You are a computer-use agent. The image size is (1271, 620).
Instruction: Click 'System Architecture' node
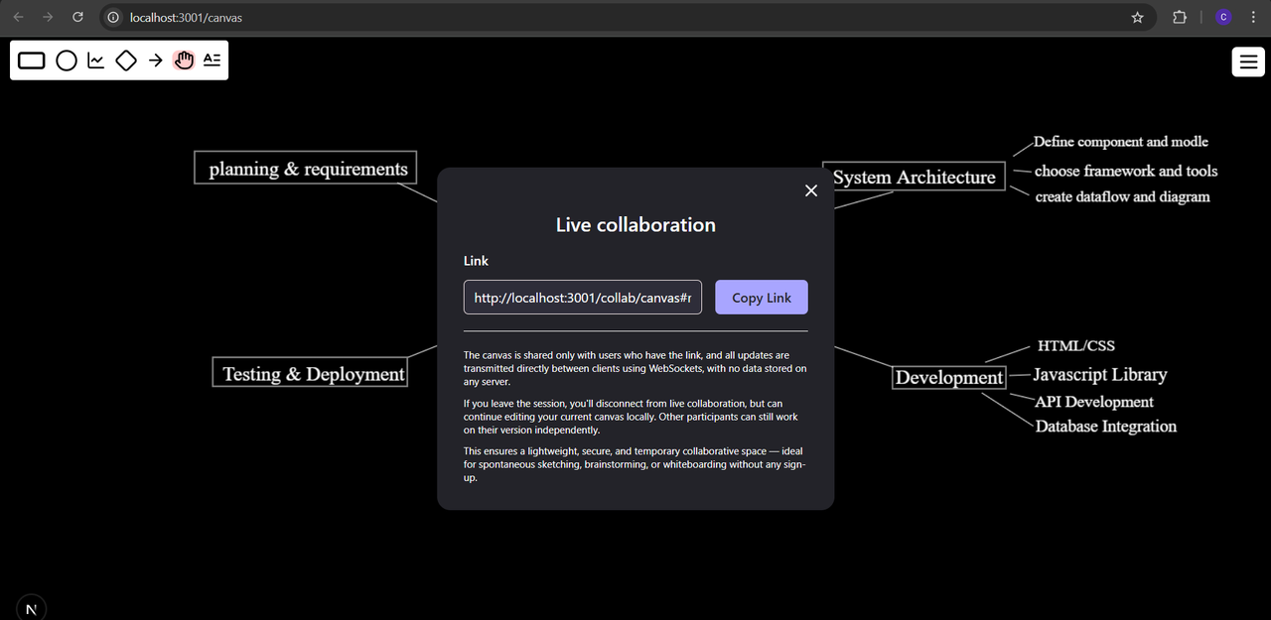coord(915,177)
